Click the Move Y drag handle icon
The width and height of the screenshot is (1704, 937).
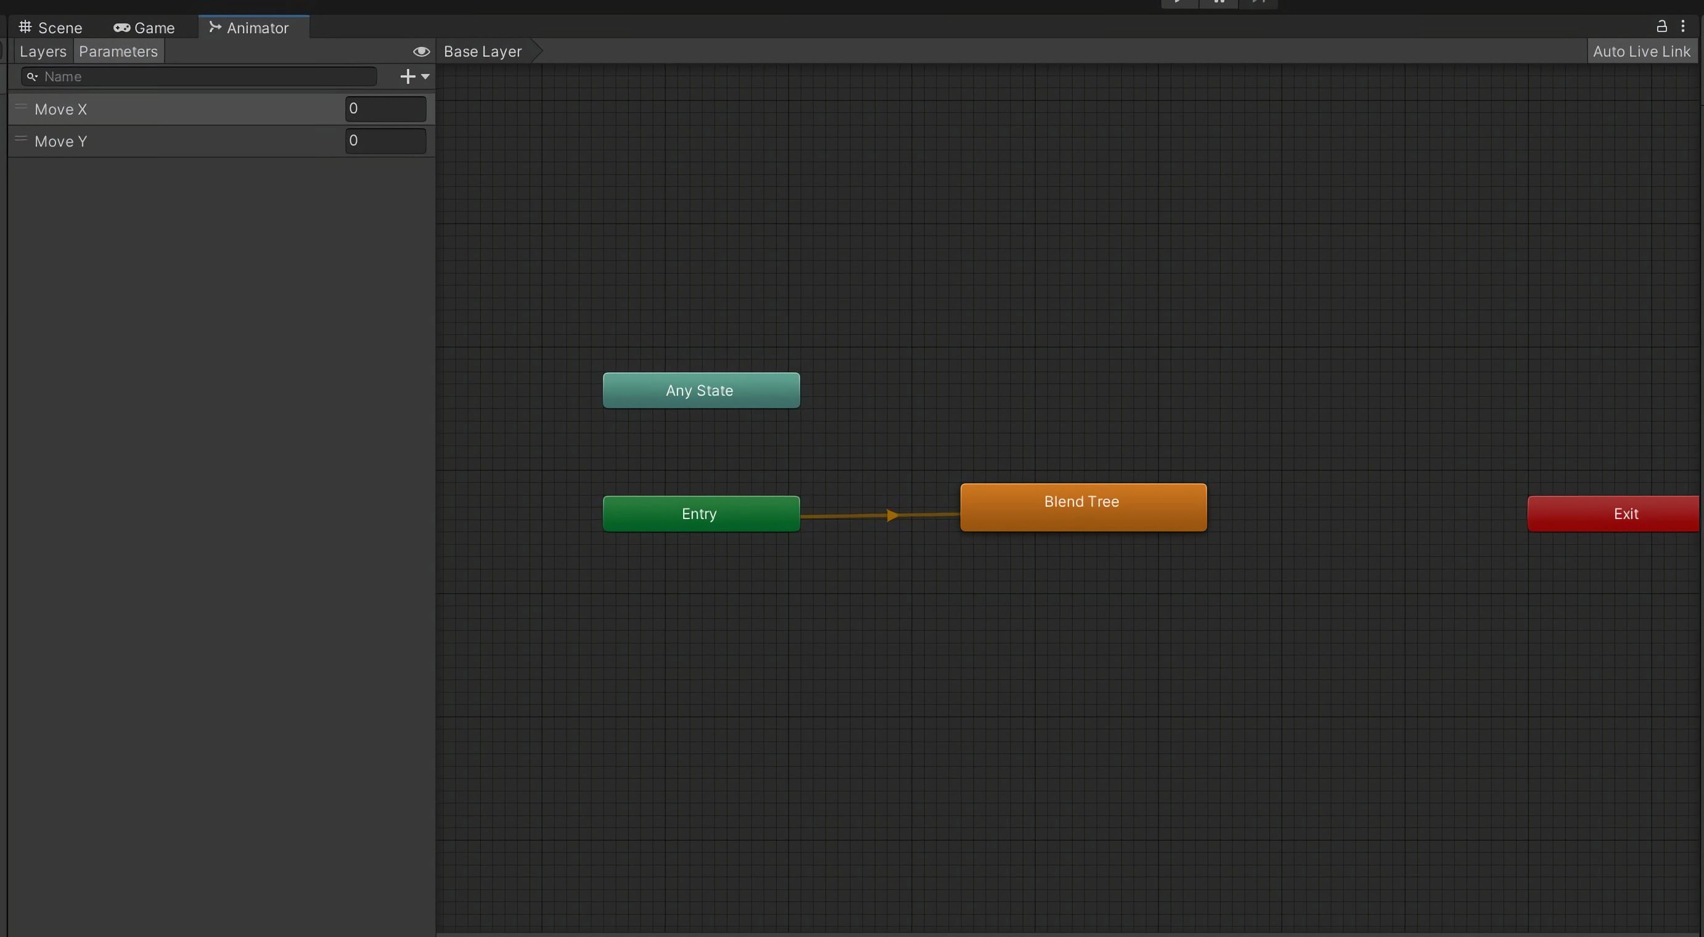click(x=20, y=139)
